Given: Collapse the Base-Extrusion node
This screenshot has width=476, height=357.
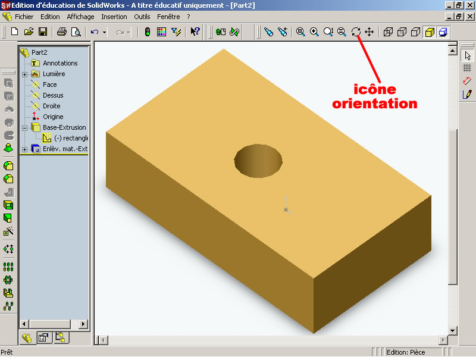Looking at the screenshot, I should pyautogui.click(x=24, y=128).
